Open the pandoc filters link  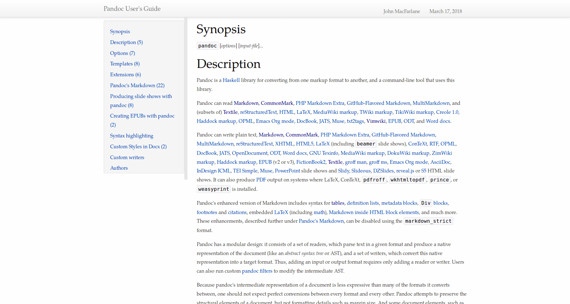[x=257, y=271]
